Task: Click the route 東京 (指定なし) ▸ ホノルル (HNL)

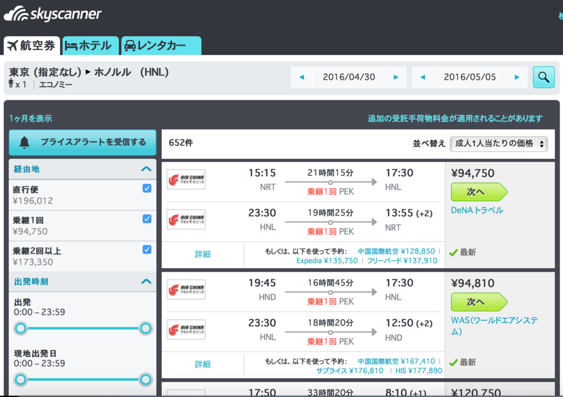Action: pyautogui.click(x=89, y=72)
